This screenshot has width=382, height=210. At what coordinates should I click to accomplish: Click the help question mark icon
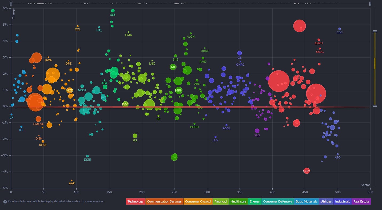point(5,201)
